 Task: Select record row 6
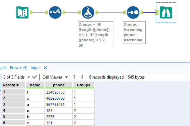(x=14, y=123)
